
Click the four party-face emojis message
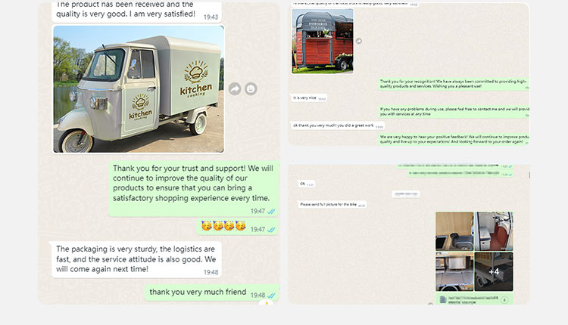pos(223,226)
